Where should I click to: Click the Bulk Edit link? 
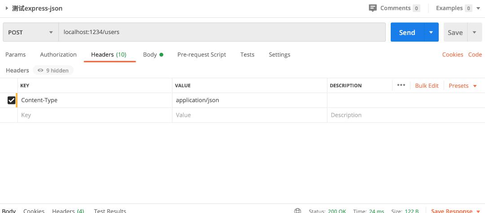coord(427,85)
